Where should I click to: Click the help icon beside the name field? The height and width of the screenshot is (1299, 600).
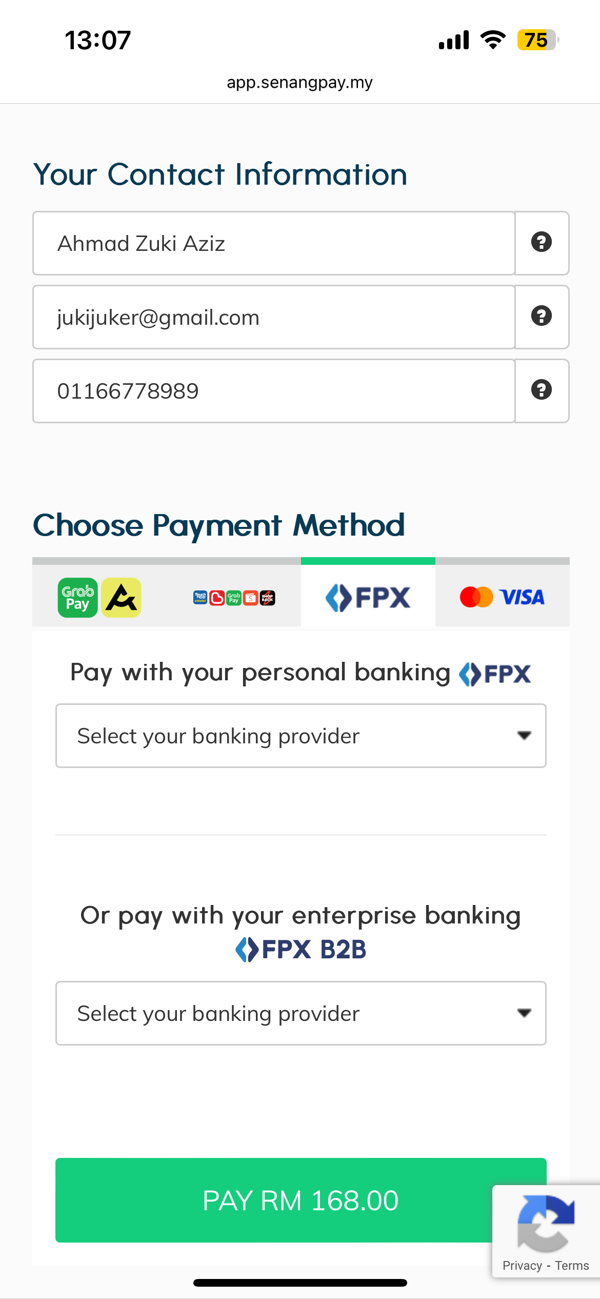pos(542,242)
